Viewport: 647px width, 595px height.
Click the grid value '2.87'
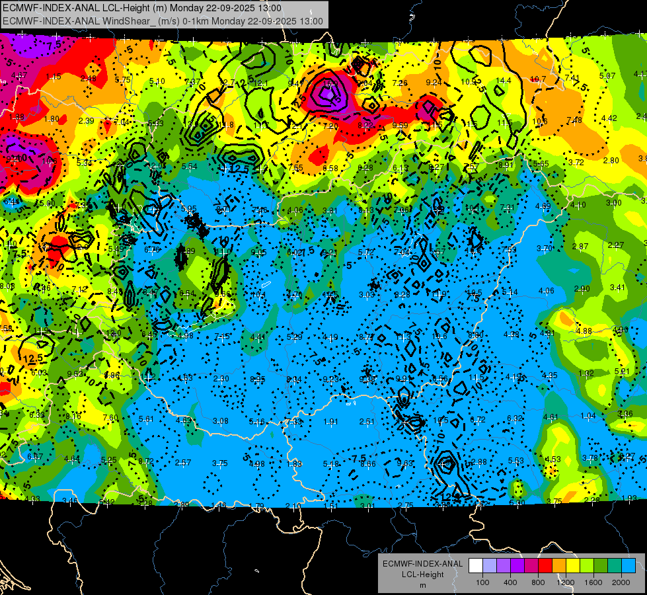click(580, 246)
